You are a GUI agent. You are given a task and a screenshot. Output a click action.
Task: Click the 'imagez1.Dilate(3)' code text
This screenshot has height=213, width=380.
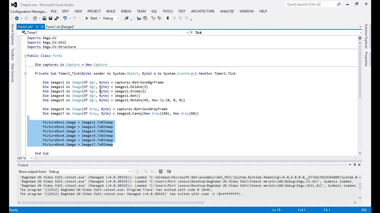coord(131,87)
